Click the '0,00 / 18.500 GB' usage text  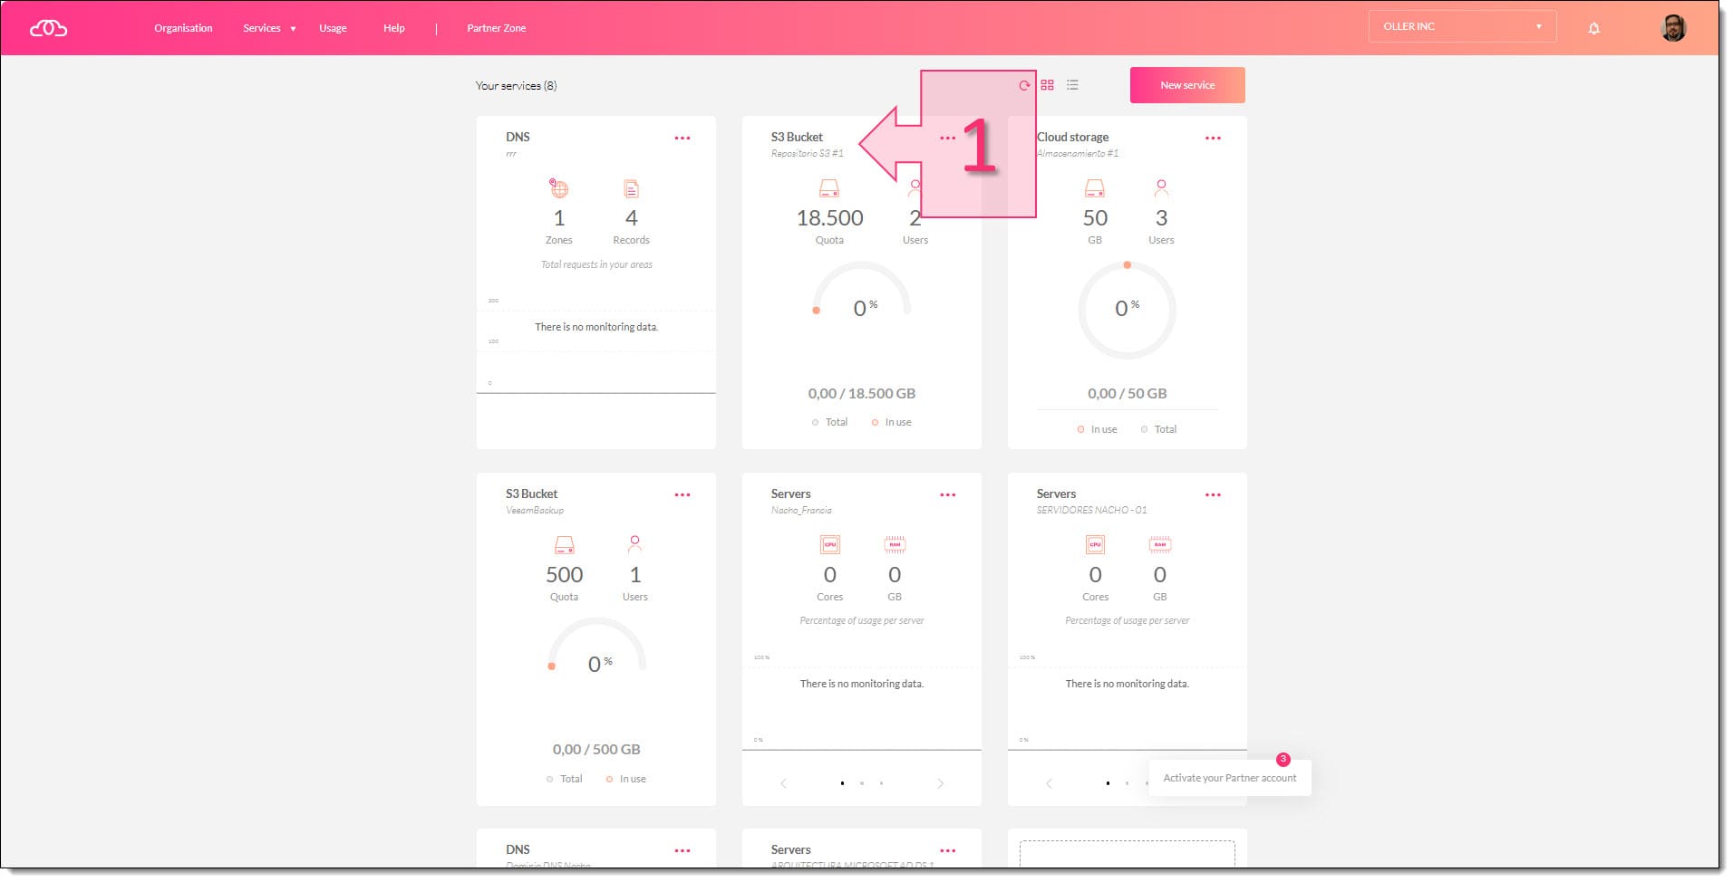pos(862,394)
